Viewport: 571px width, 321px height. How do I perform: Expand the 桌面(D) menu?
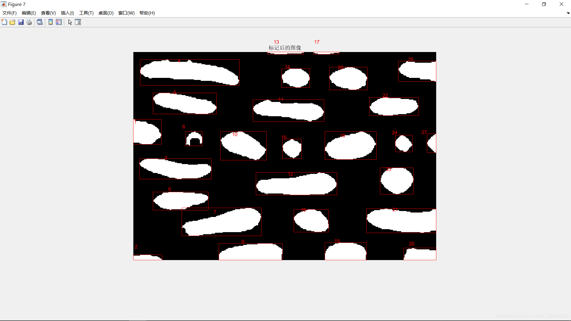pyautogui.click(x=106, y=13)
